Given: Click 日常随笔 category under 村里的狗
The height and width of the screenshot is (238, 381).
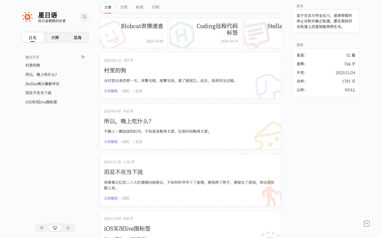Looking at the screenshot, I should point(111,91).
